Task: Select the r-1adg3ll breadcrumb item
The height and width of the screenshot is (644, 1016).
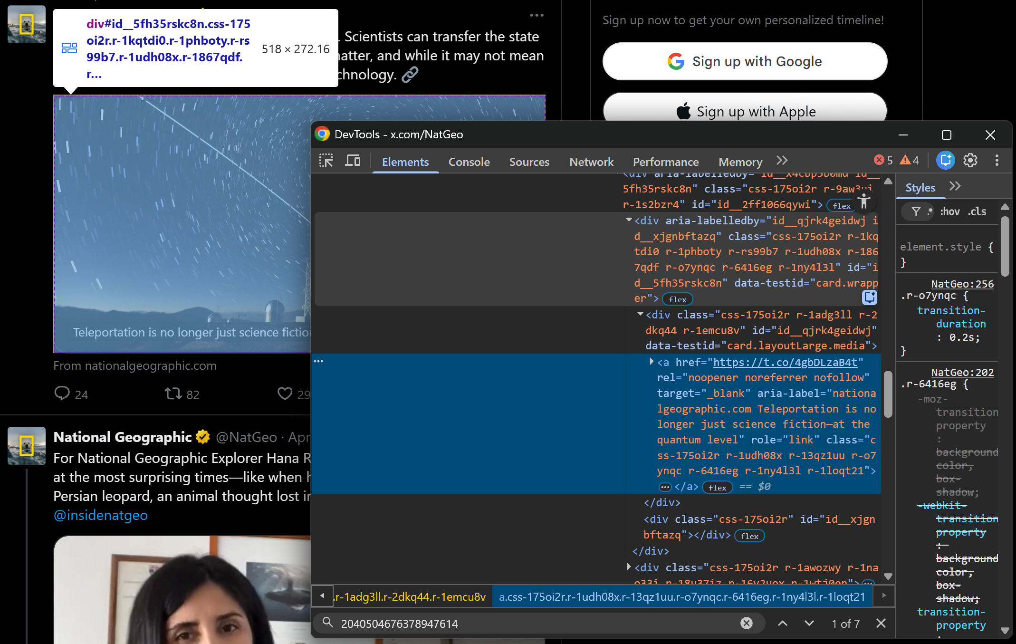Action: [x=411, y=597]
